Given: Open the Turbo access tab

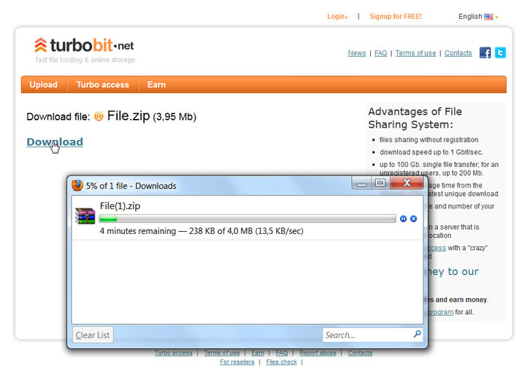Looking at the screenshot, I should pyautogui.click(x=102, y=85).
